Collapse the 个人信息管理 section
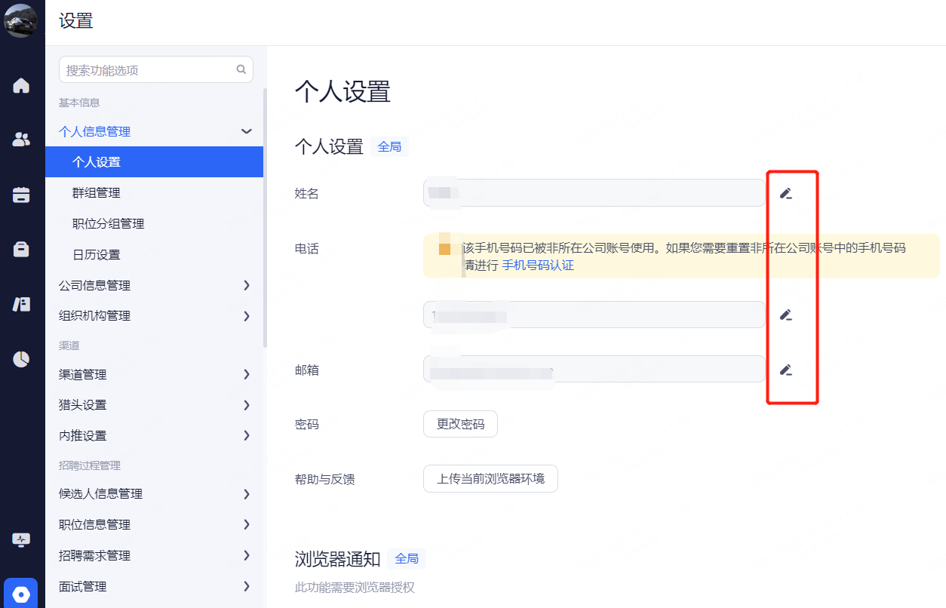946x608 pixels. [x=246, y=131]
